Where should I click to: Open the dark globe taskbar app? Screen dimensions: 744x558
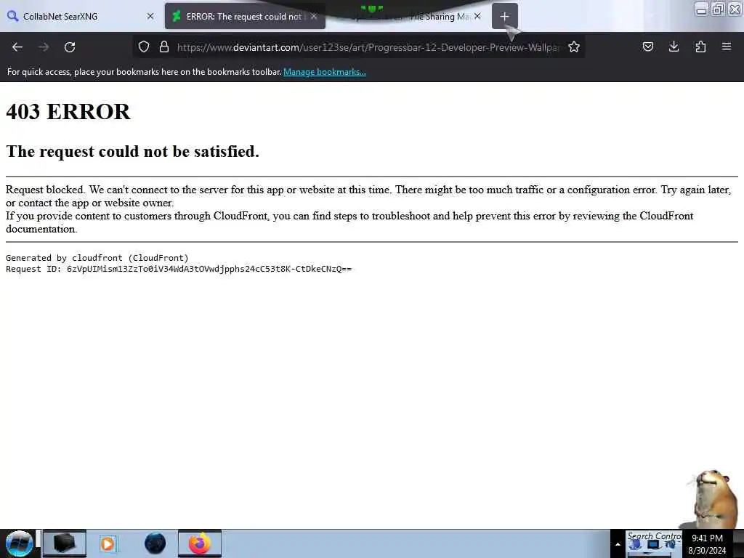point(155,543)
